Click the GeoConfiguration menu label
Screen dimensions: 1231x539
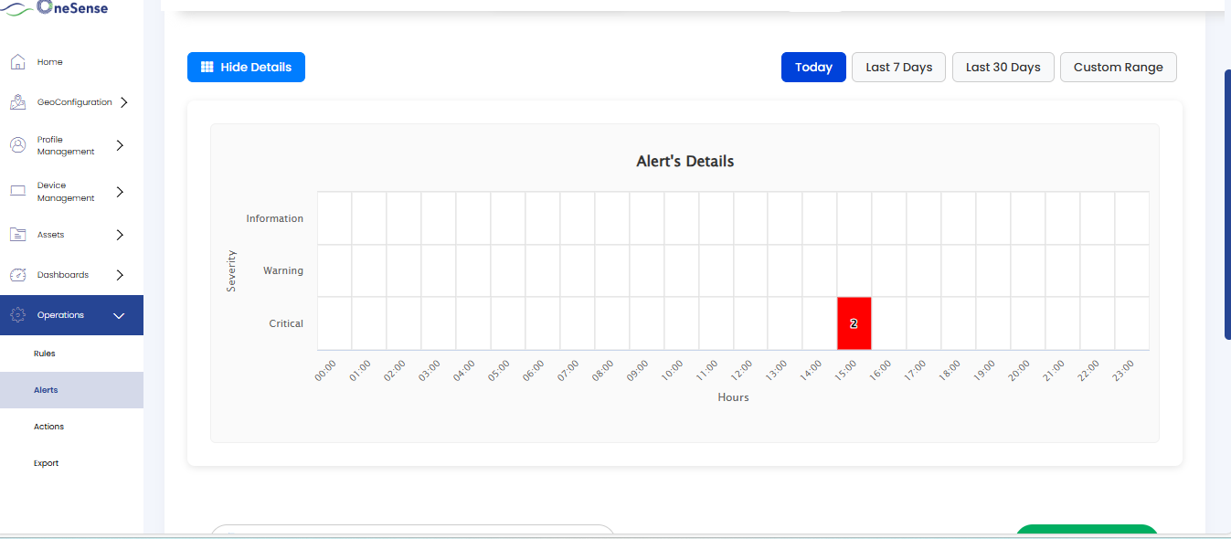point(75,102)
